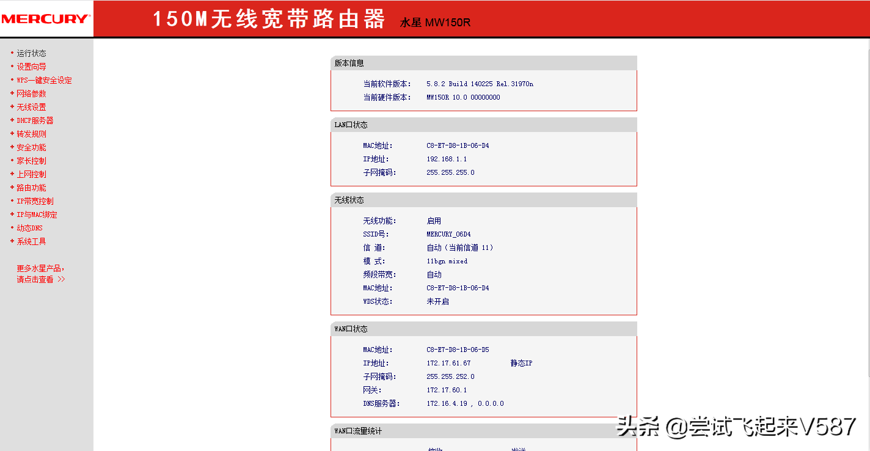
Task: Click the 请点击查看 >> link
Action: [x=41, y=279]
